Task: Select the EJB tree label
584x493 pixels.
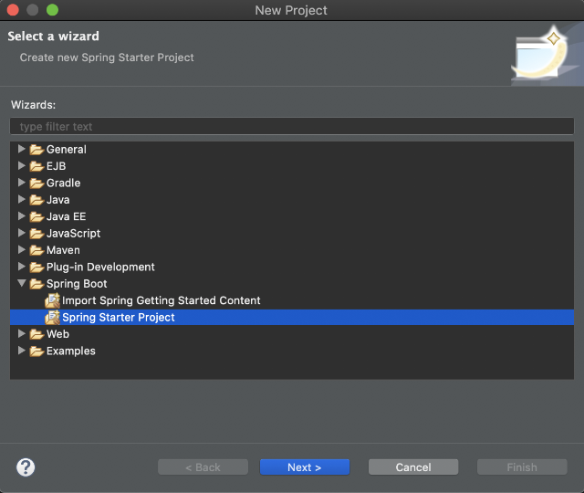Action: tap(57, 166)
